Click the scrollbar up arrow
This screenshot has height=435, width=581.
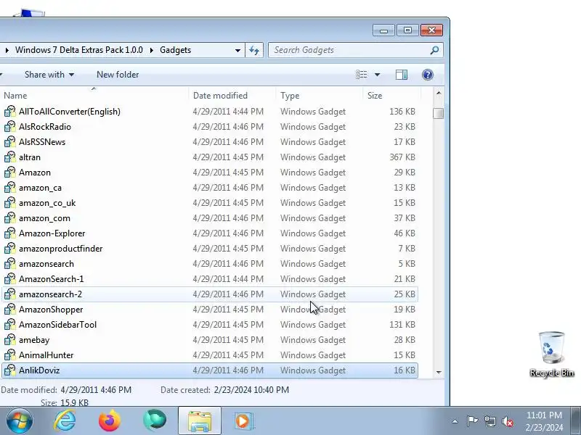coord(439,94)
